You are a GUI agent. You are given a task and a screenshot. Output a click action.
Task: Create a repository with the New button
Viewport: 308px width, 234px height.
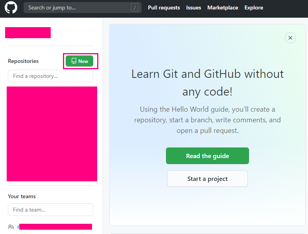(79, 61)
